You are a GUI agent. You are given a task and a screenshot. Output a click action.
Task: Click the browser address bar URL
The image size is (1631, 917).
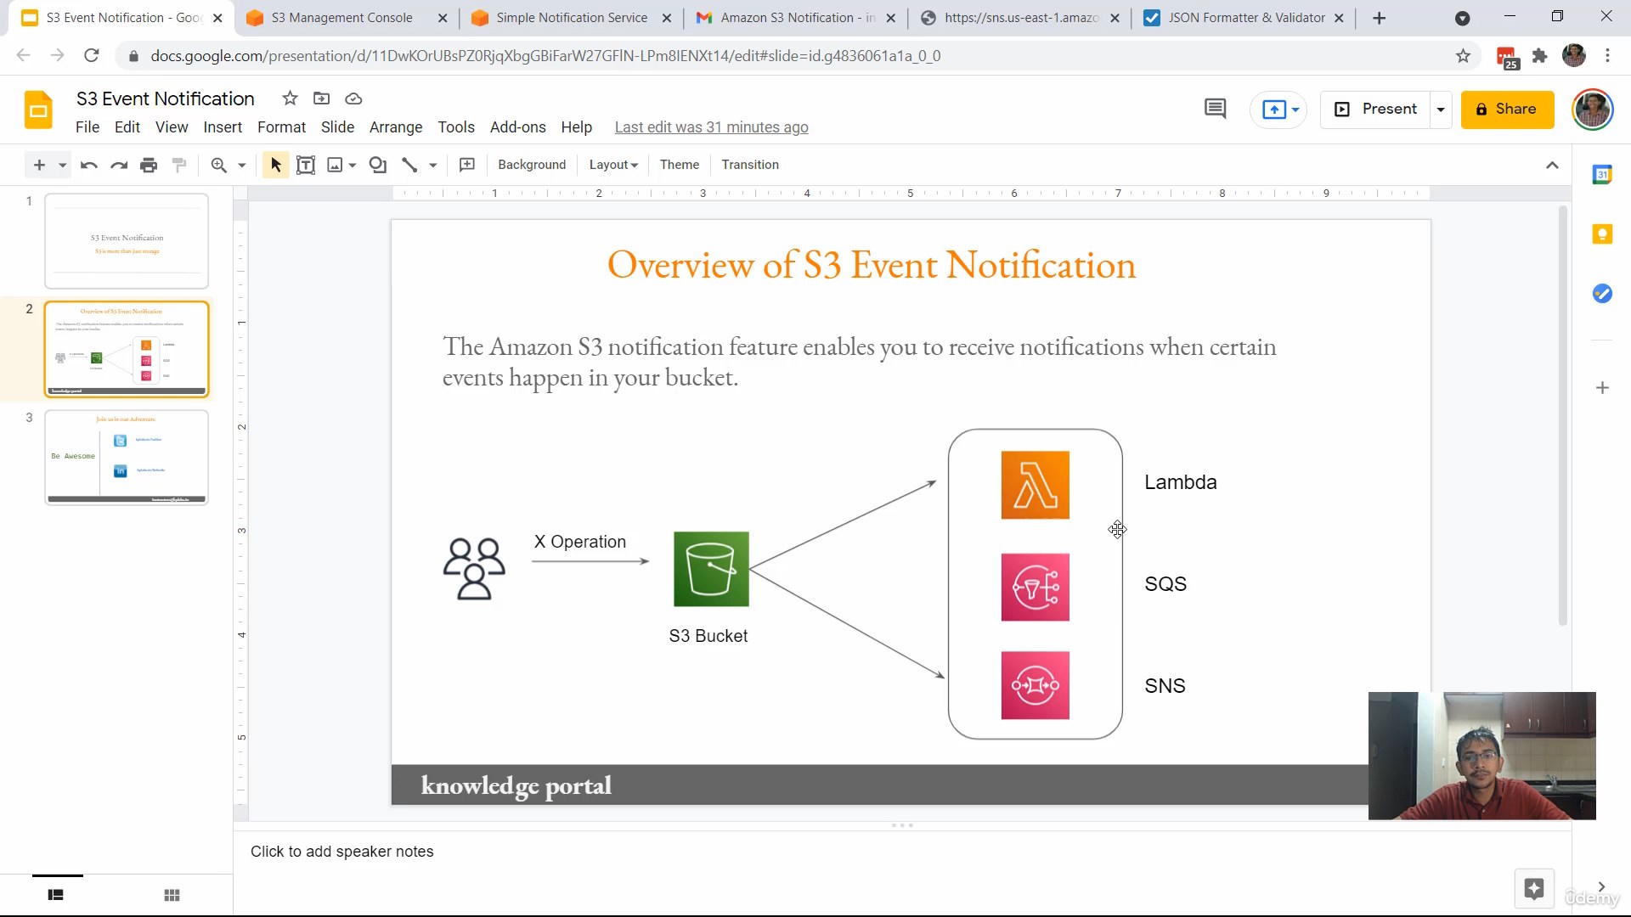pyautogui.click(x=545, y=56)
